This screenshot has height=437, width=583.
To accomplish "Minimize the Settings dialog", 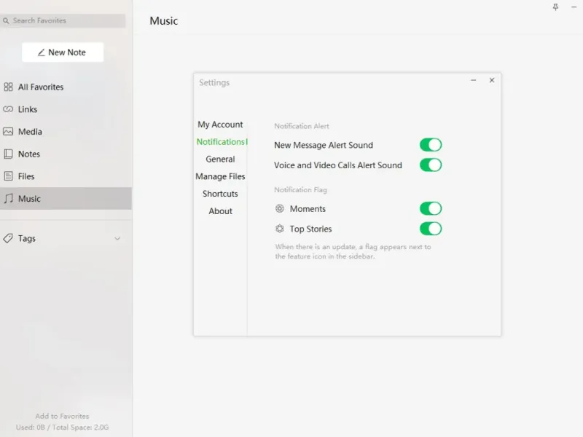I will coord(473,80).
